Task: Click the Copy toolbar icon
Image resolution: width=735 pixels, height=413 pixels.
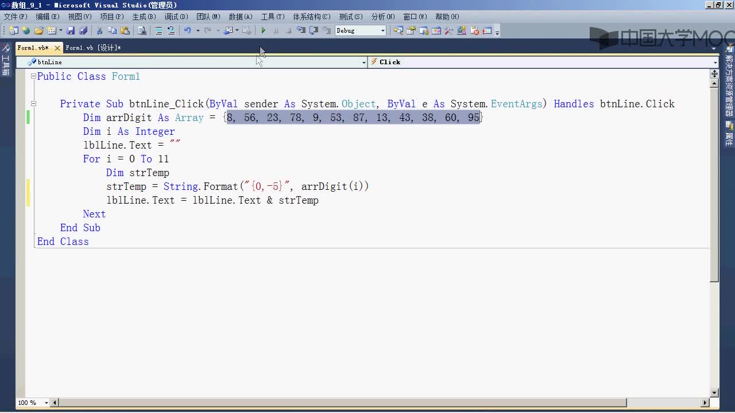Action: click(112, 30)
